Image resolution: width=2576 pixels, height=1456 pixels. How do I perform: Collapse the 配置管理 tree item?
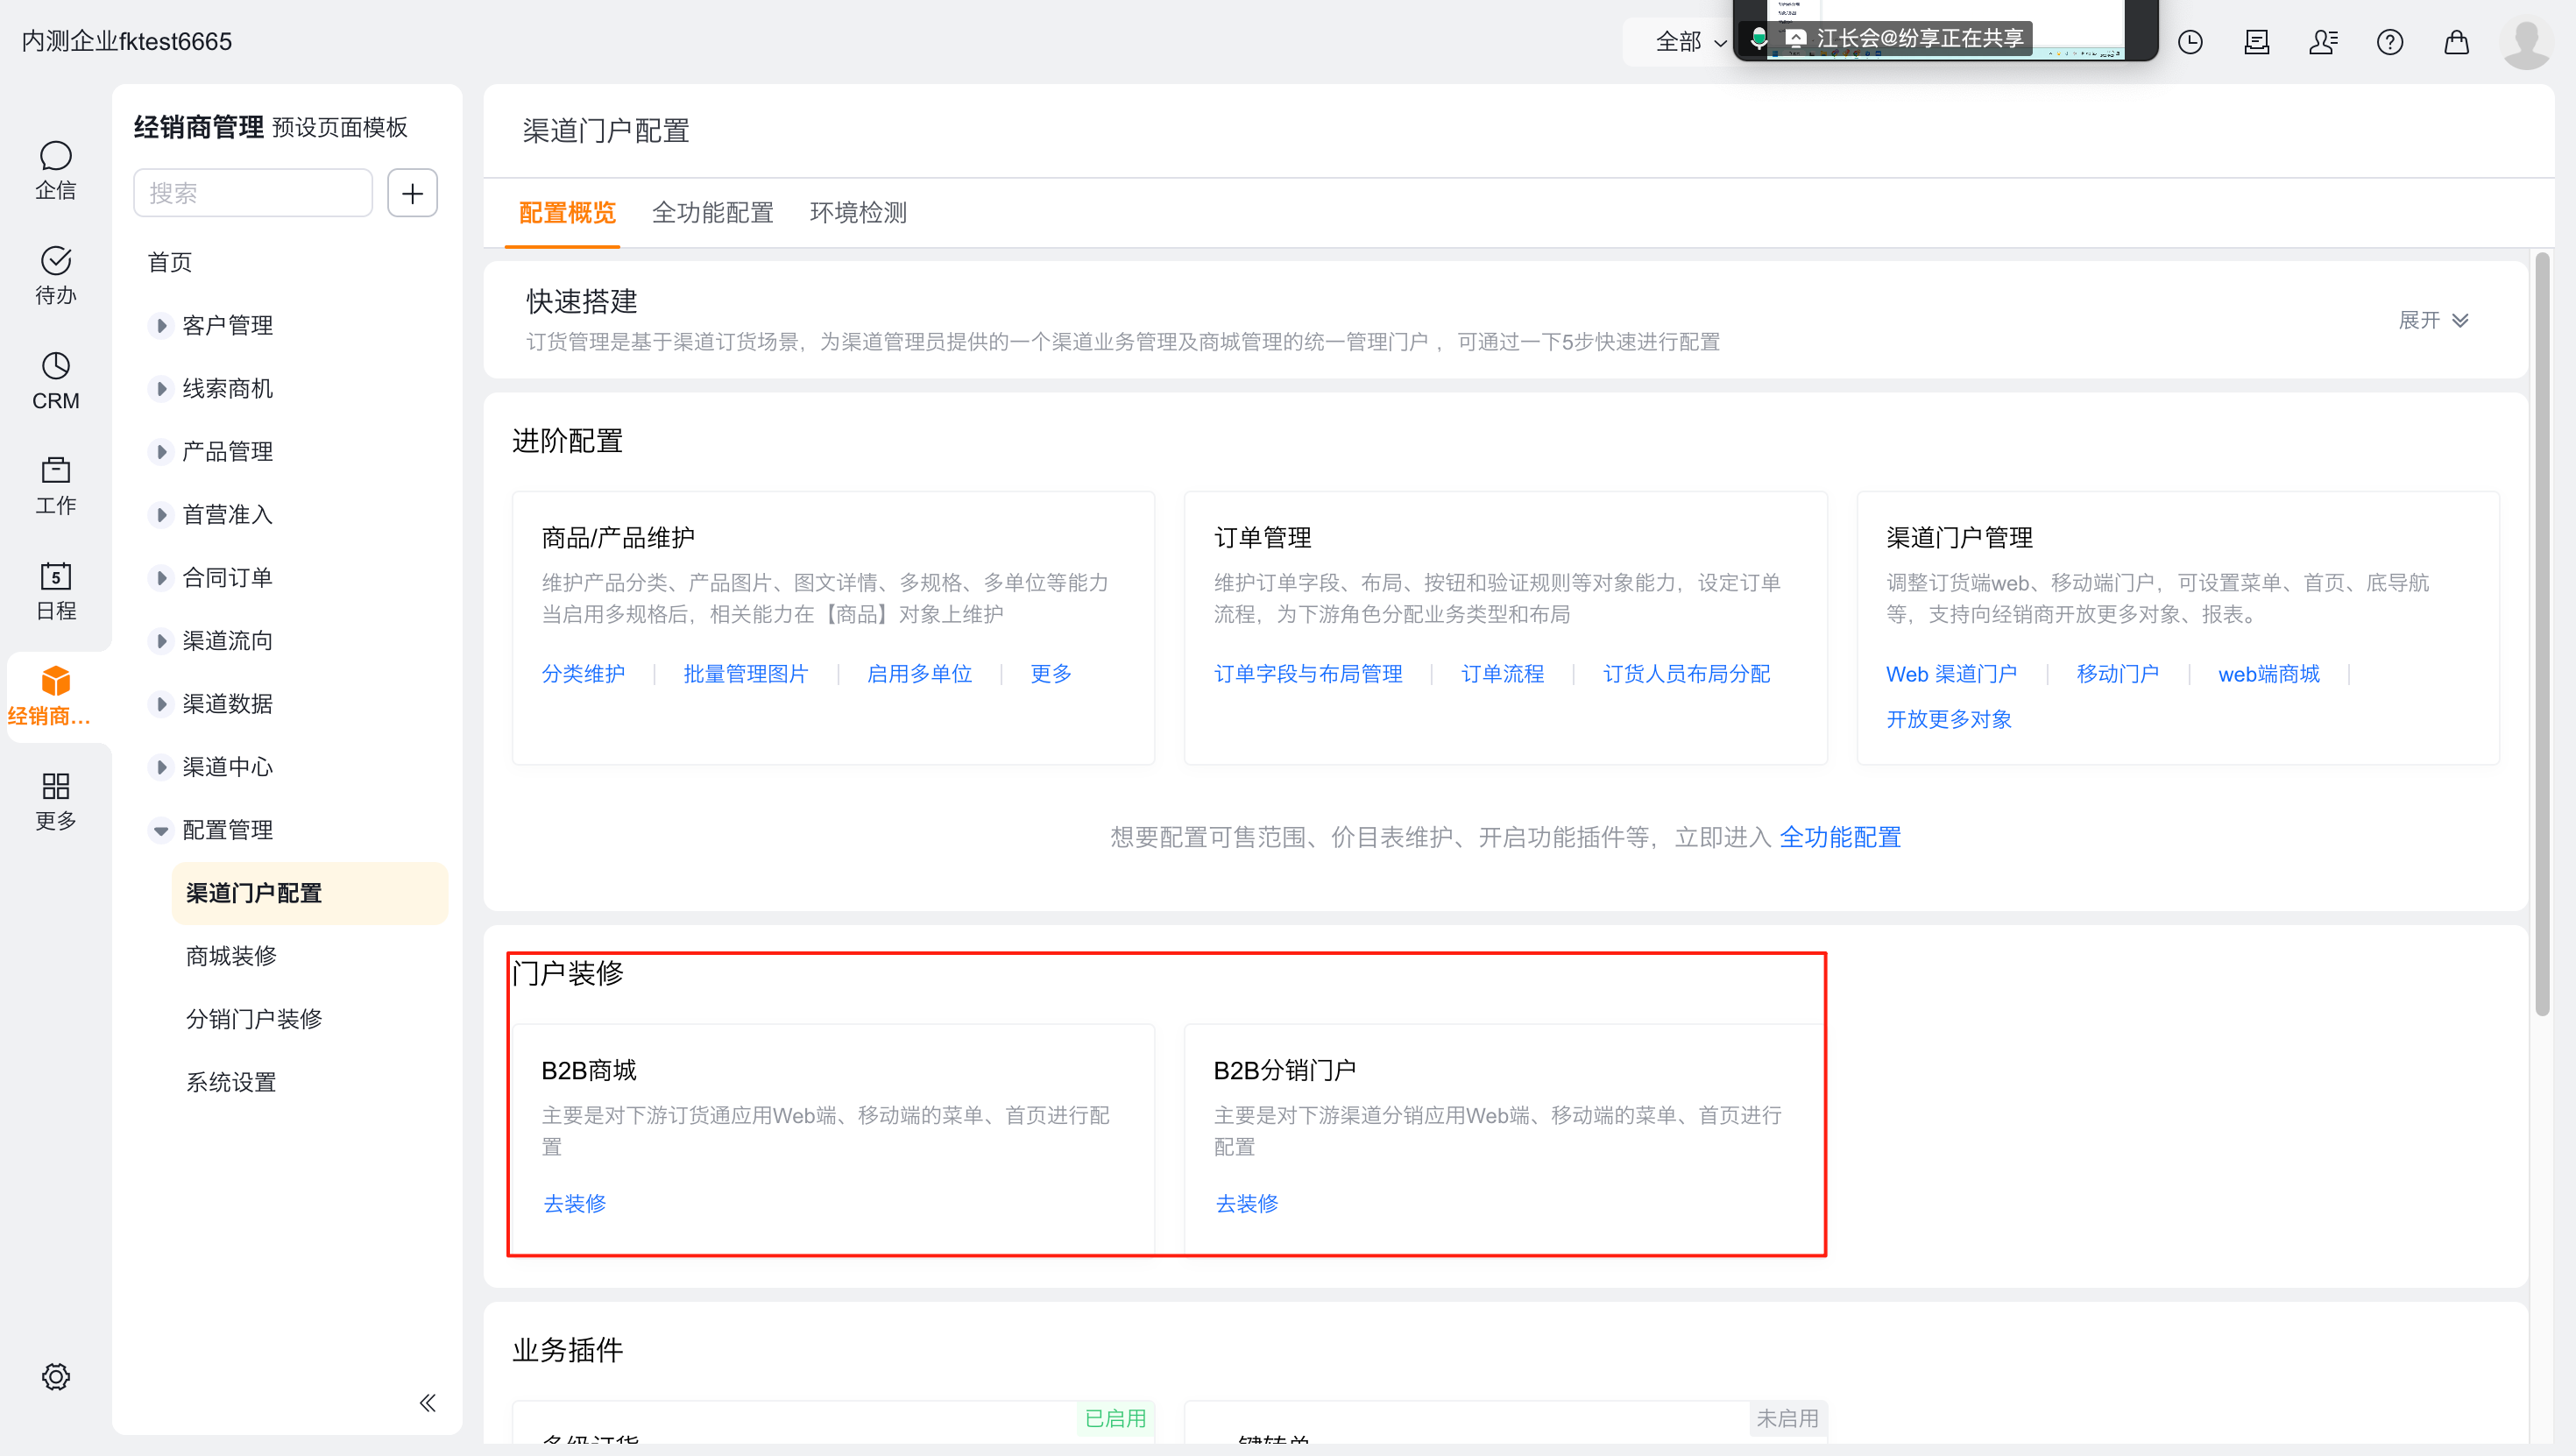pyautogui.click(x=161, y=830)
